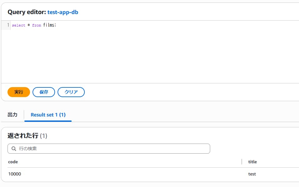
Task: Click the Query editor heading text
Action: point(27,12)
